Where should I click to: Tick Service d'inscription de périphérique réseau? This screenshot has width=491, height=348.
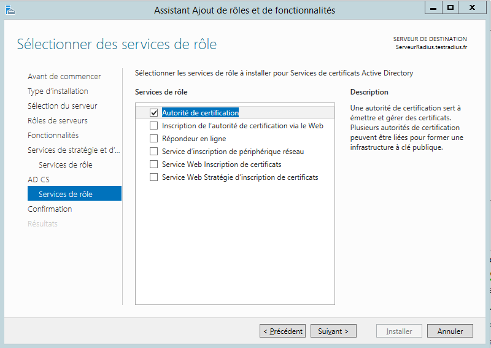153,152
